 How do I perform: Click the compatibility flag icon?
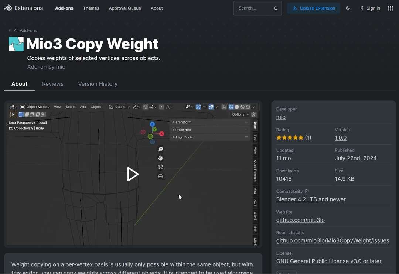307,191
